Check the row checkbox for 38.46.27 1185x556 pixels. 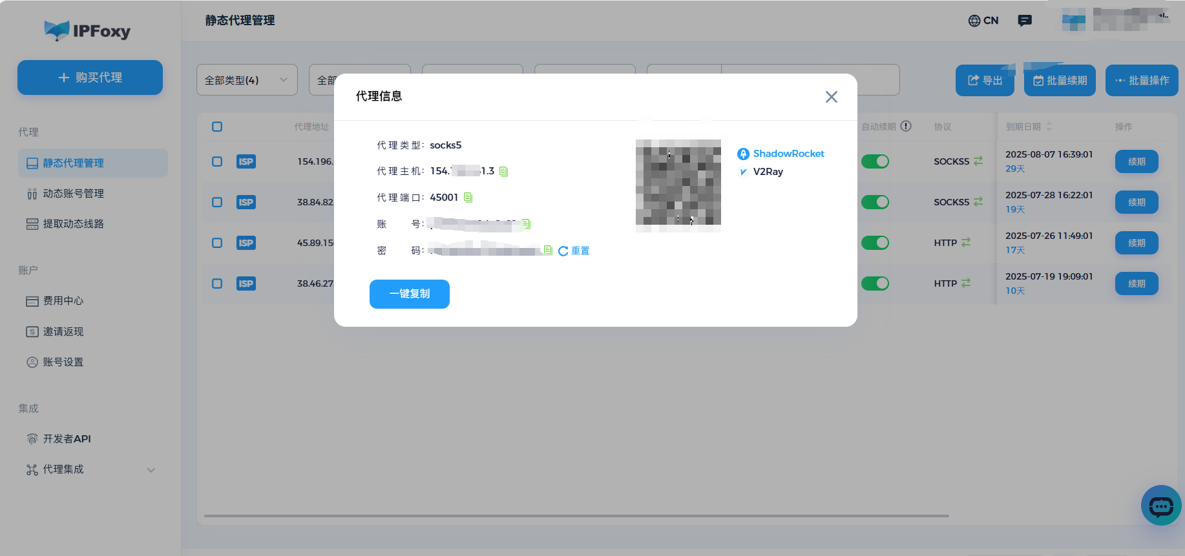pos(217,283)
